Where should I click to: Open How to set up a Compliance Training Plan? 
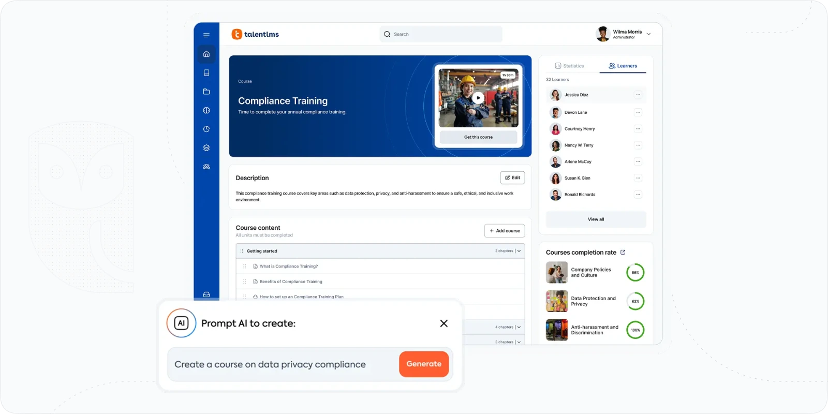click(301, 297)
